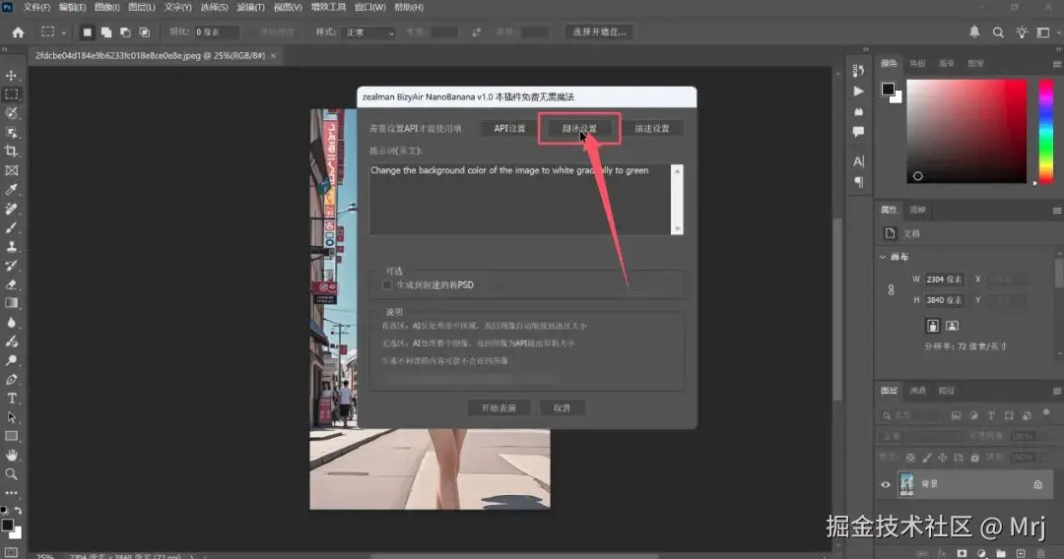Screen dimensions: 1064x559
Task: Open the Color panel flyout menu
Action: point(1056,64)
